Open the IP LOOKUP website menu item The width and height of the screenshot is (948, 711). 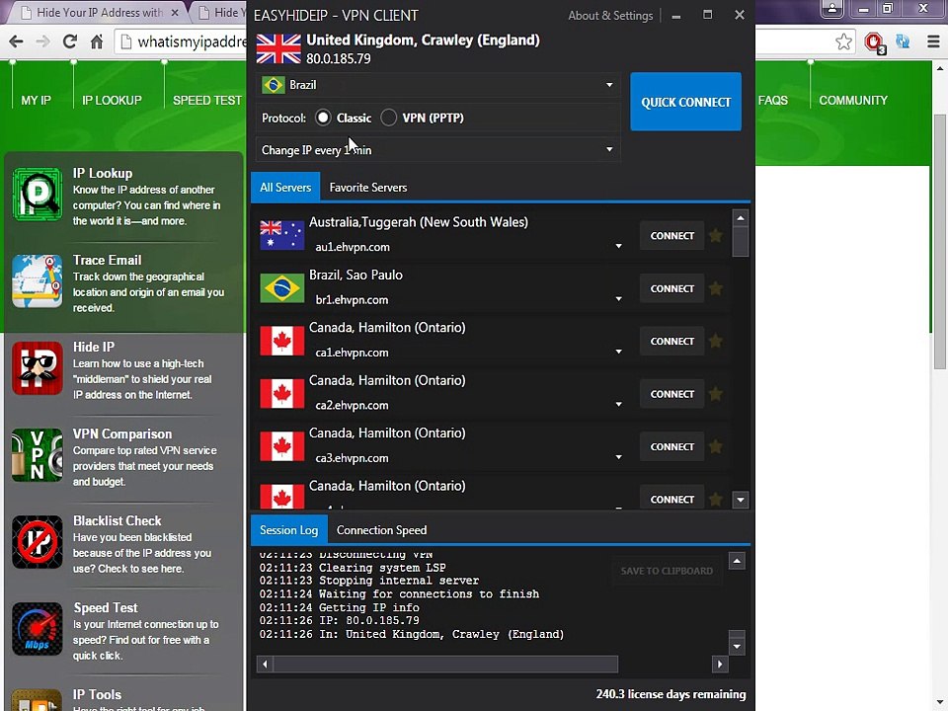(112, 101)
